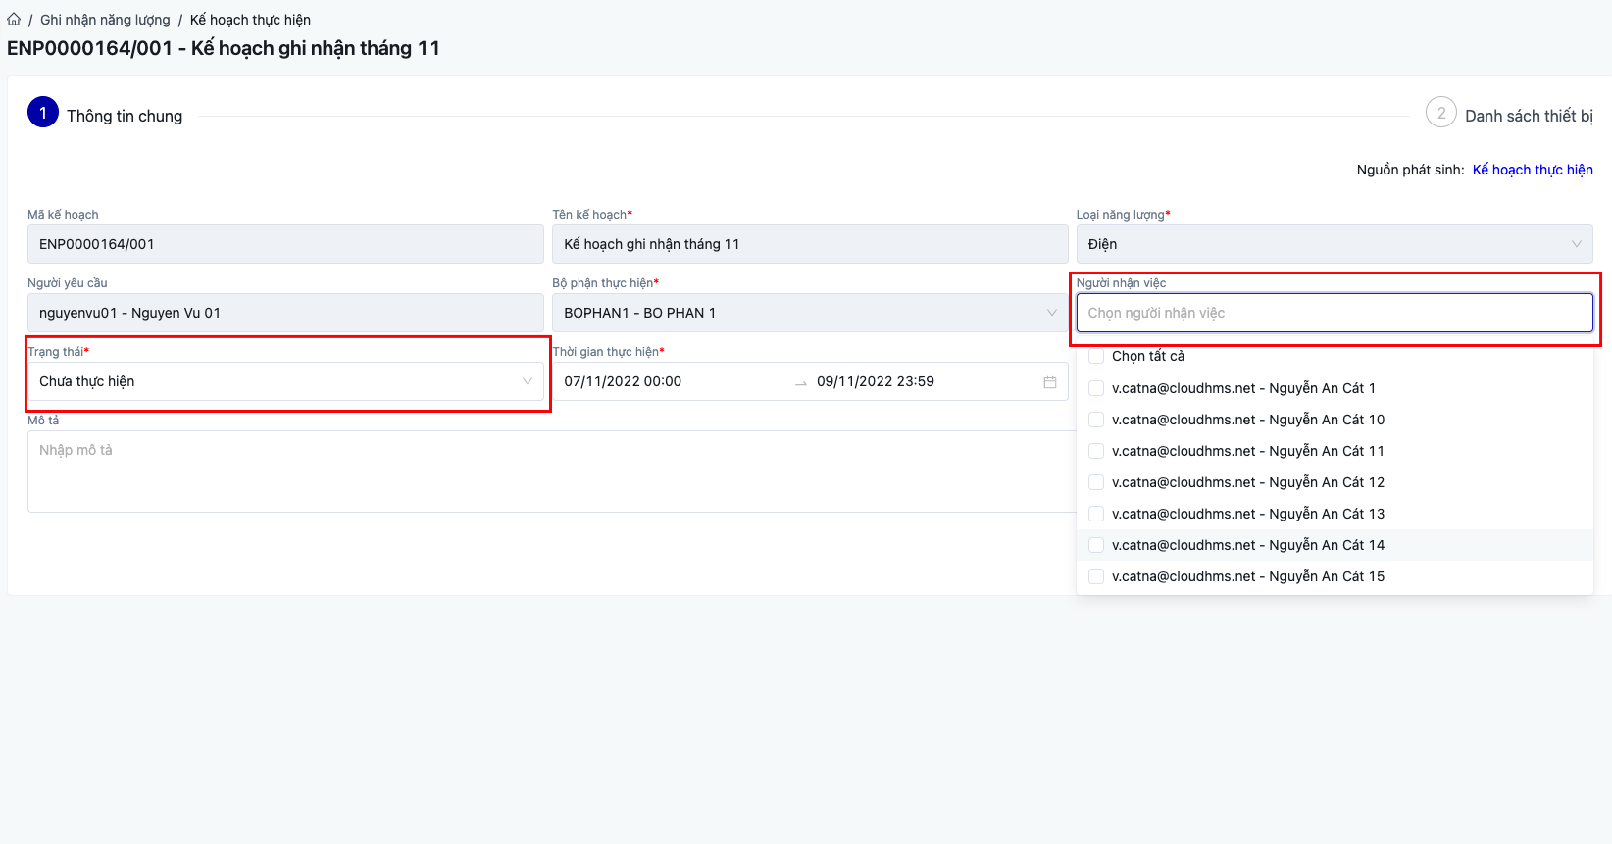Check the Nguyễn An Cát 11 checkbox

[x=1096, y=451]
